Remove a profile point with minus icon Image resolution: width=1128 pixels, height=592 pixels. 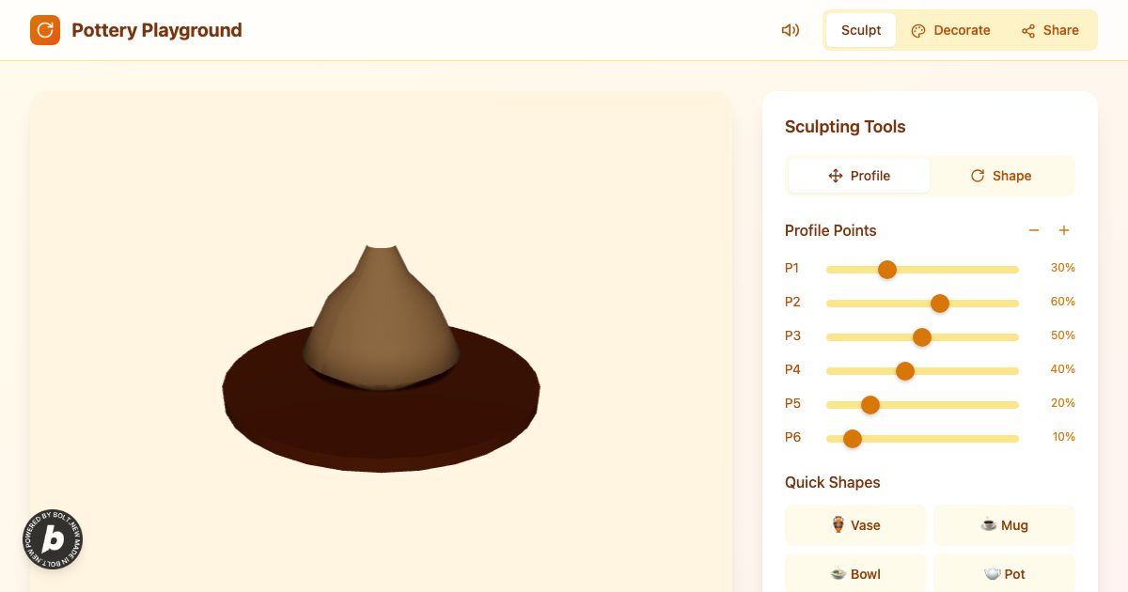(x=1034, y=230)
